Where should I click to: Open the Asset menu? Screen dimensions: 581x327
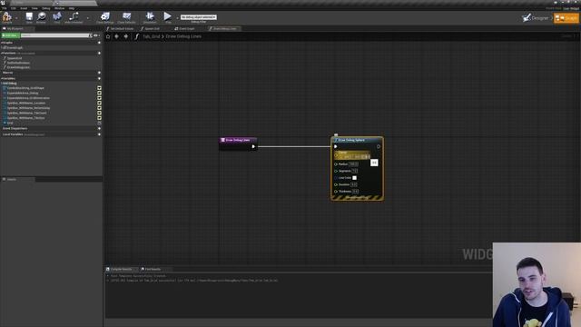tap(24, 8)
